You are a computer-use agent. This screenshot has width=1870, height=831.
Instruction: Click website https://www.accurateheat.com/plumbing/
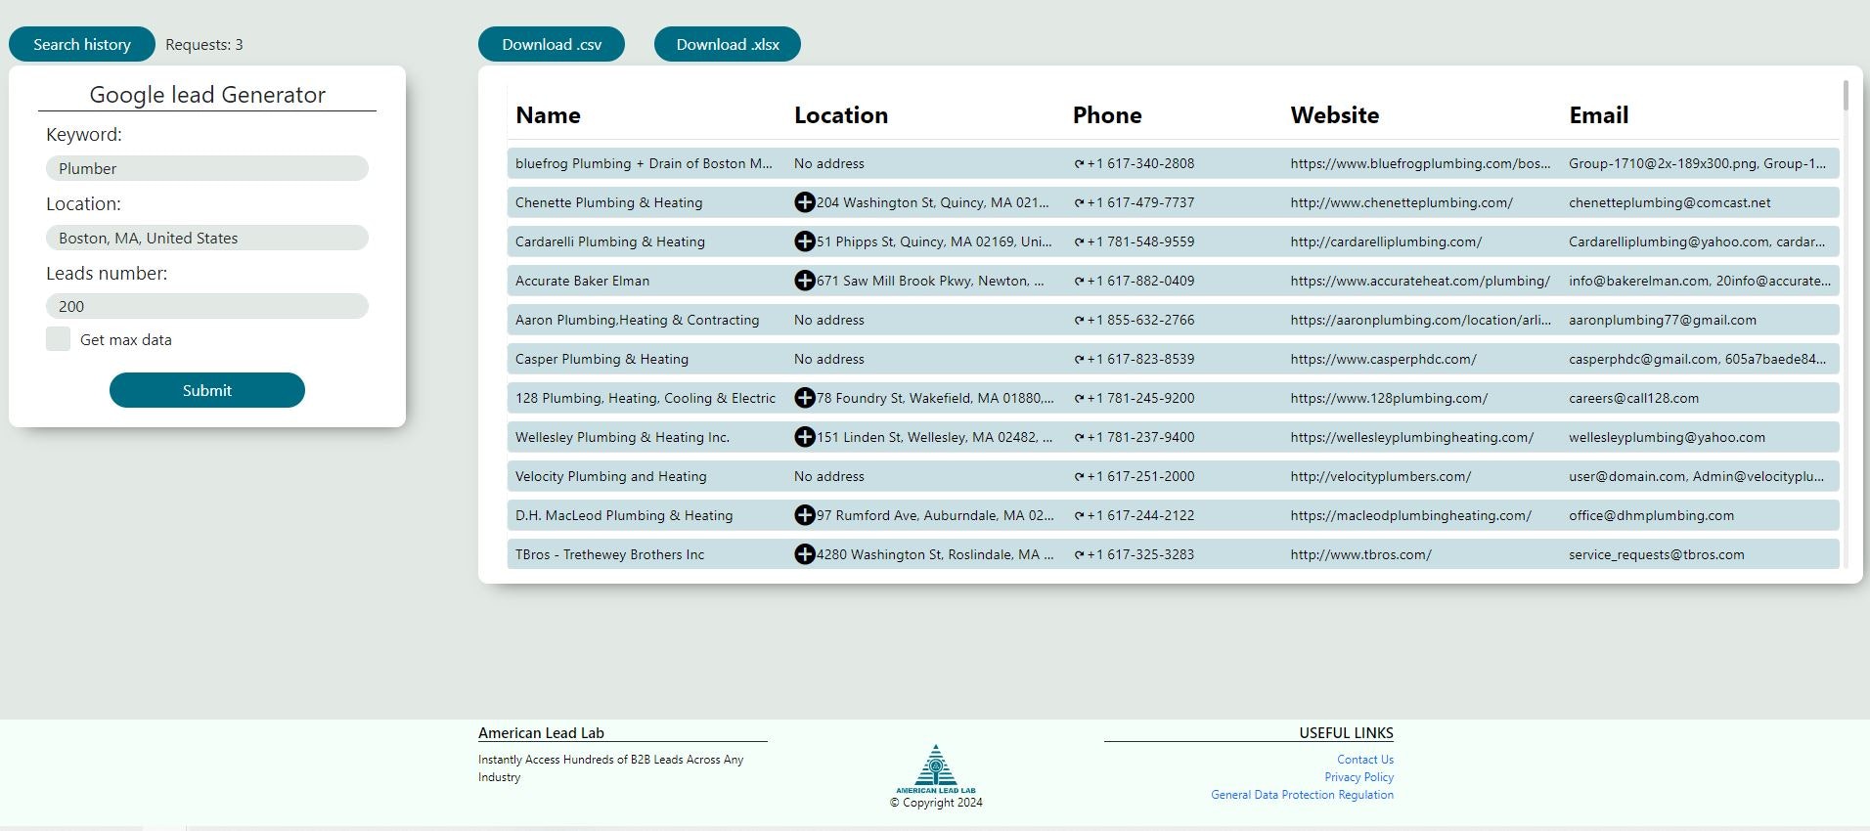1420,281
